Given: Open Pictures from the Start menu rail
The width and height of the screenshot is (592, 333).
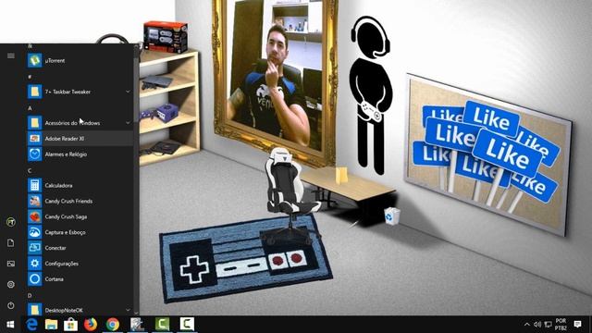Looking at the screenshot, I should [x=10, y=264].
